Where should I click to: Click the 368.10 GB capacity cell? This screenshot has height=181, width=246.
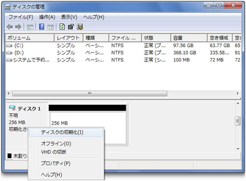point(185,53)
